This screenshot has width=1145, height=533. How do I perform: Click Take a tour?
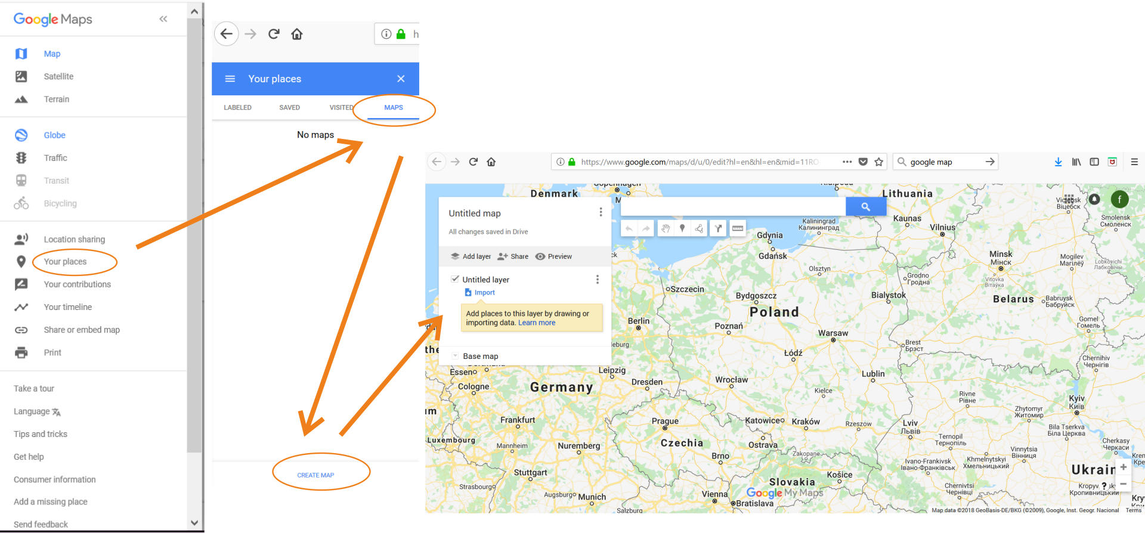(x=34, y=389)
